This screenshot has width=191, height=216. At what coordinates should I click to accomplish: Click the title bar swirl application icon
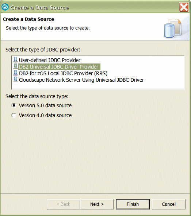[x=5, y=7]
